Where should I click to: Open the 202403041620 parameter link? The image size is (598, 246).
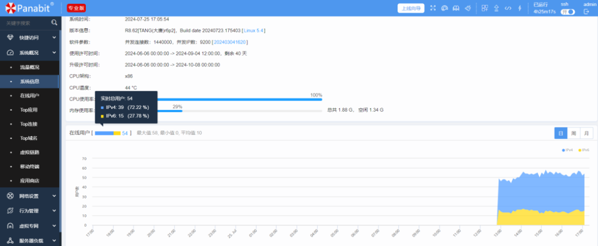230,42
